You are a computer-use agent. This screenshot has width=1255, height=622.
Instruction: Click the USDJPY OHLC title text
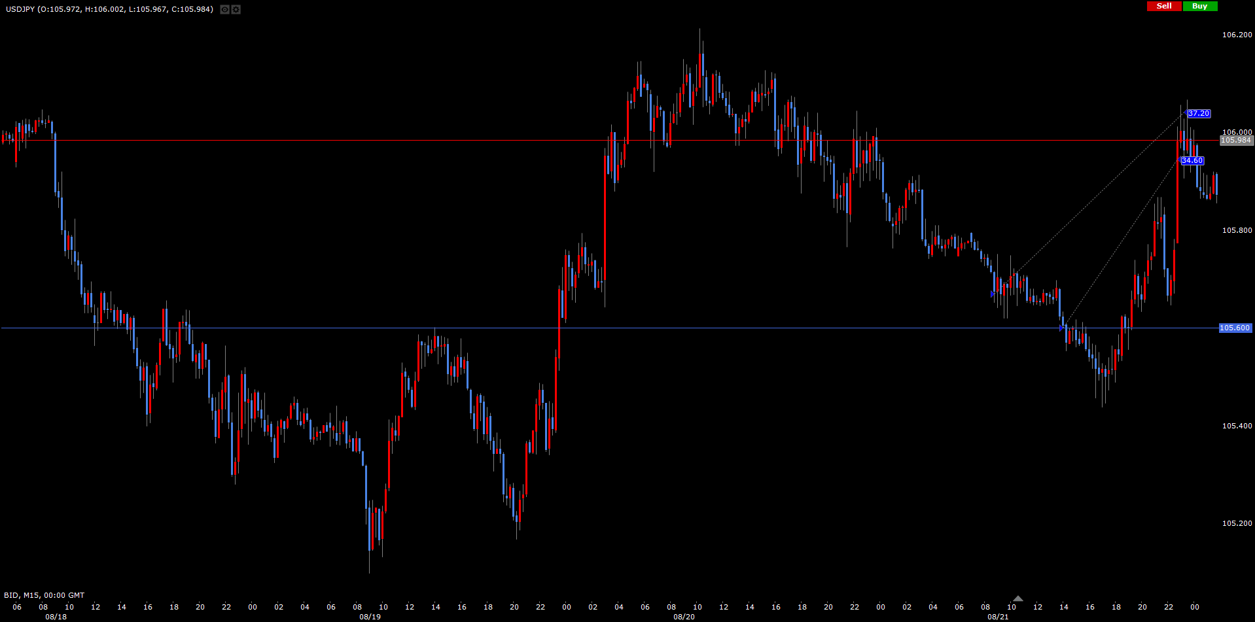[x=109, y=9]
